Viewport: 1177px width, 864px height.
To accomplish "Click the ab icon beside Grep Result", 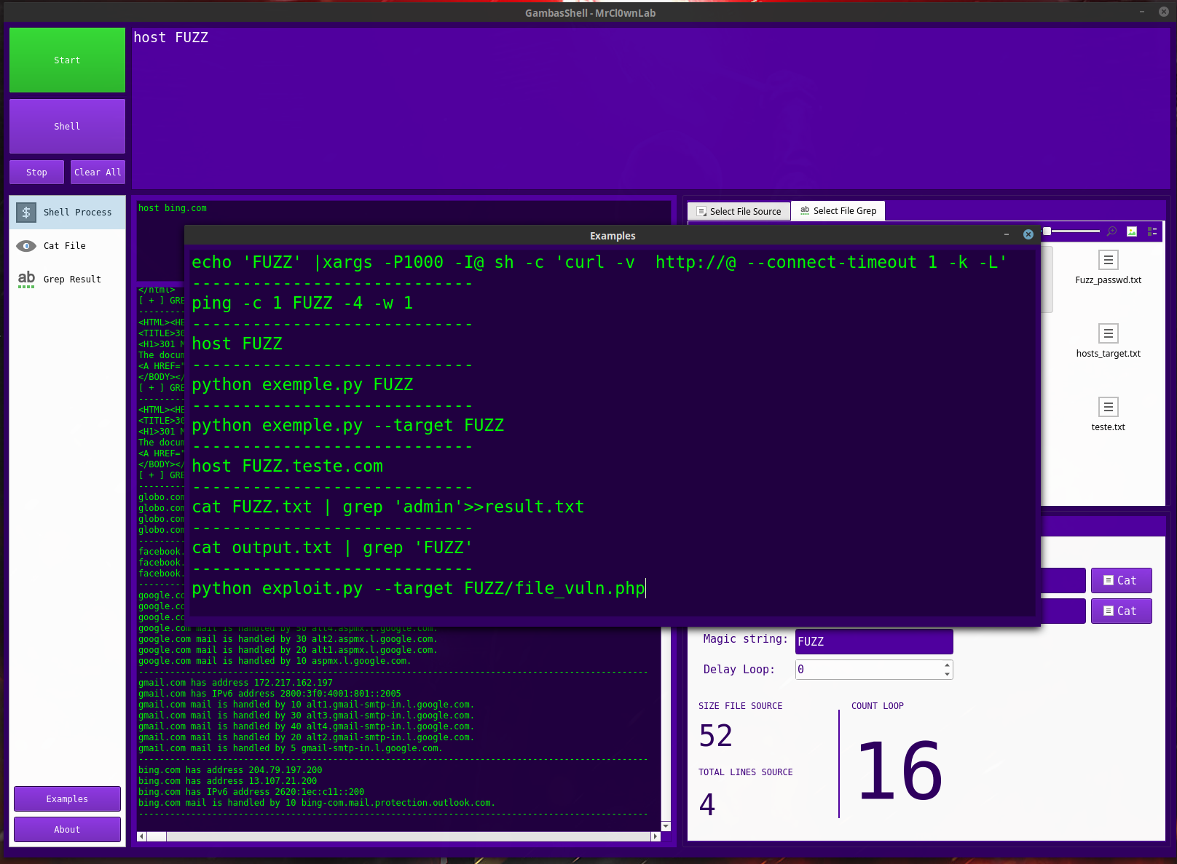I will (26, 280).
